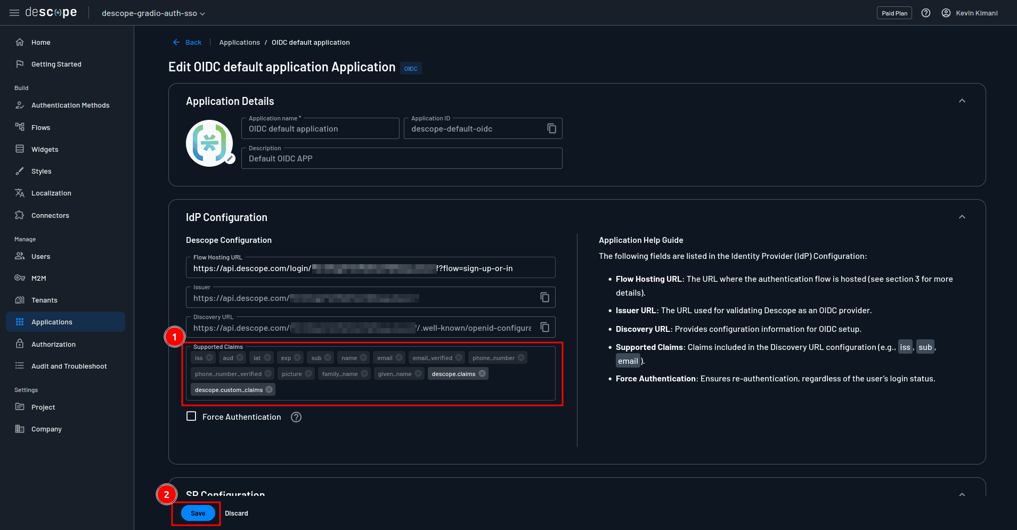
Task: Copy the Issuer URL
Action: coord(544,297)
